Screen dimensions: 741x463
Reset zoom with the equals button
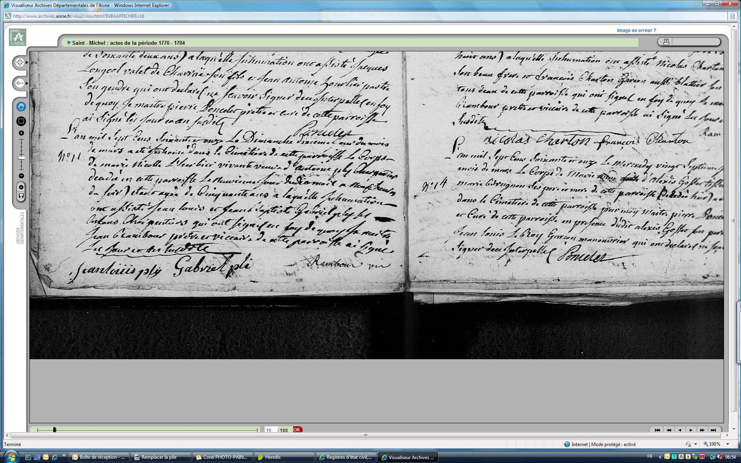(21, 187)
